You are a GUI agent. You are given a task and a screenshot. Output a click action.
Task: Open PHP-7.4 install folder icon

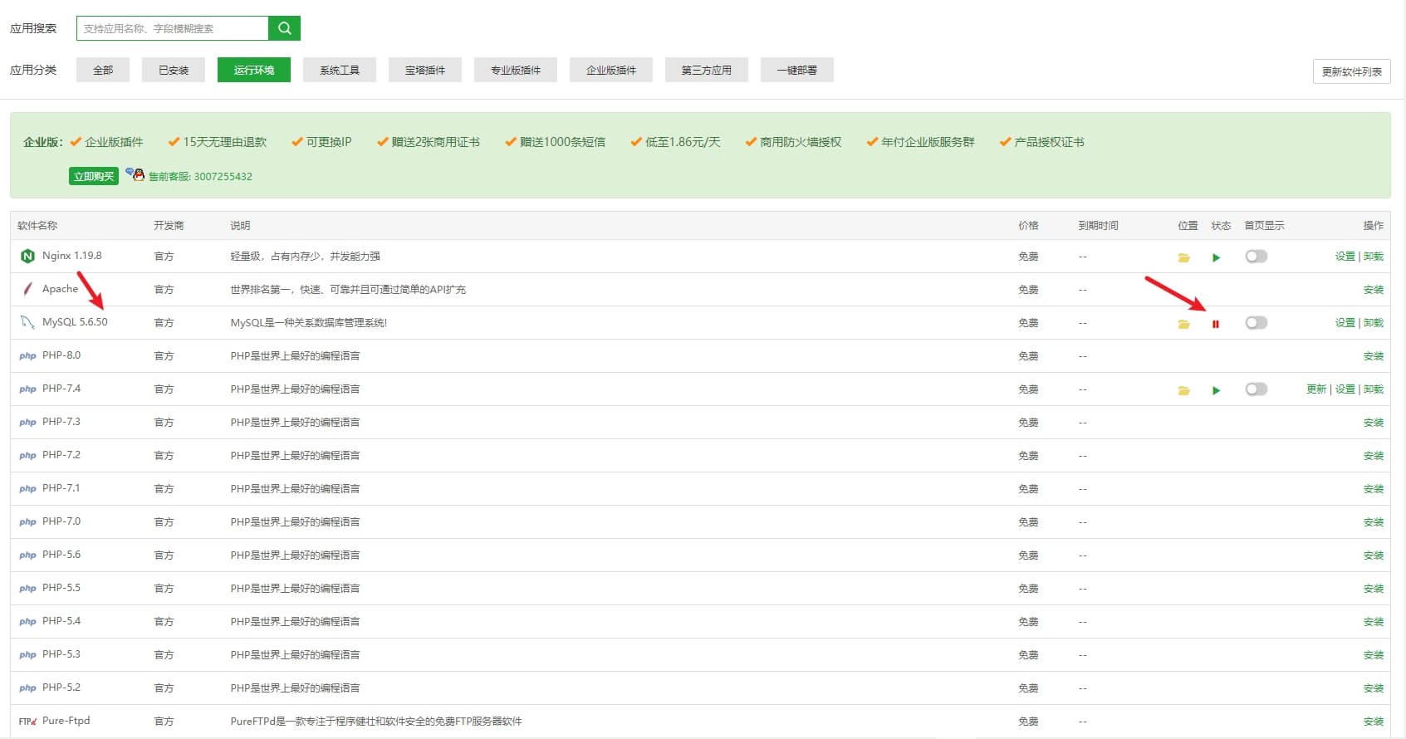(x=1184, y=390)
